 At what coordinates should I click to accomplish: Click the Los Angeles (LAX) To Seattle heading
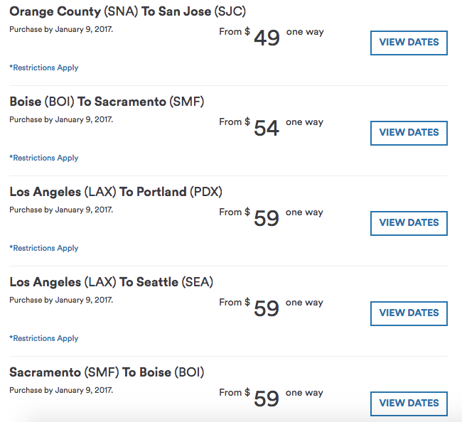pyautogui.click(x=111, y=282)
